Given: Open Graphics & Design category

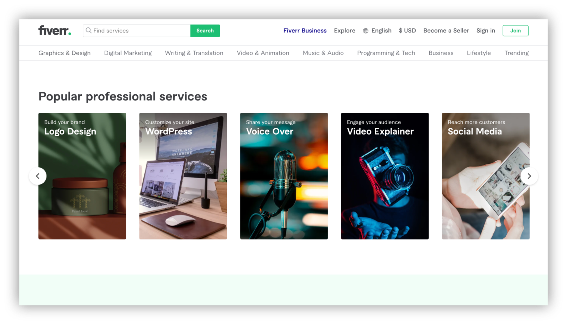Looking at the screenshot, I should click(x=64, y=53).
